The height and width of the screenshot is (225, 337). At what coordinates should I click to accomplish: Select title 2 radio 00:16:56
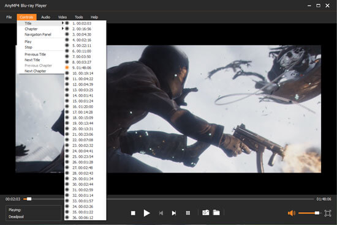coord(67,29)
